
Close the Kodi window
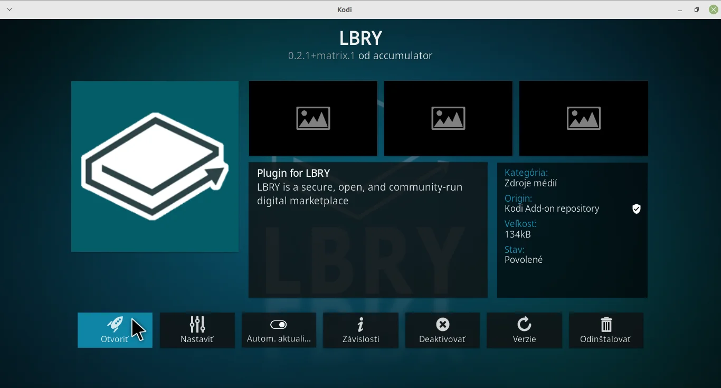pos(714,10)
